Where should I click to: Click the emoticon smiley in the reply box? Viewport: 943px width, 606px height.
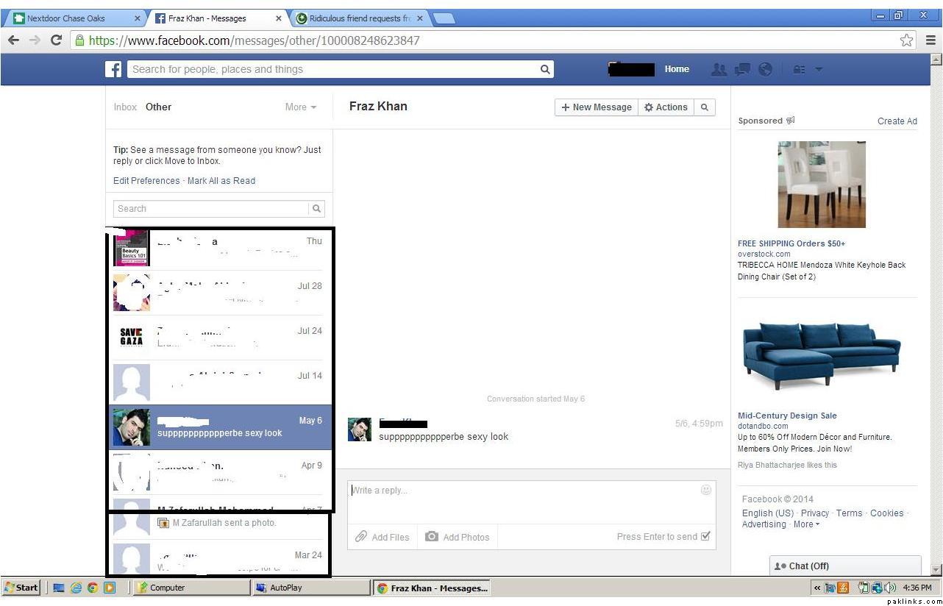click(706, 490)
